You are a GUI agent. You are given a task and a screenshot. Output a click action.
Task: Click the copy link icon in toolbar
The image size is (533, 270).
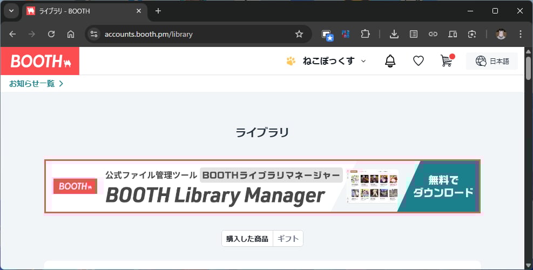(x=433, y=34)
